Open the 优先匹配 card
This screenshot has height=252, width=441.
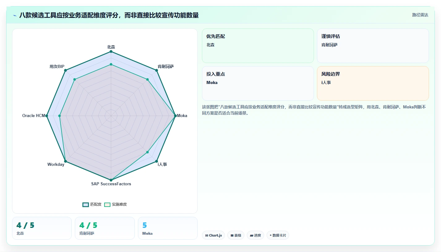(x=258, y=46)
